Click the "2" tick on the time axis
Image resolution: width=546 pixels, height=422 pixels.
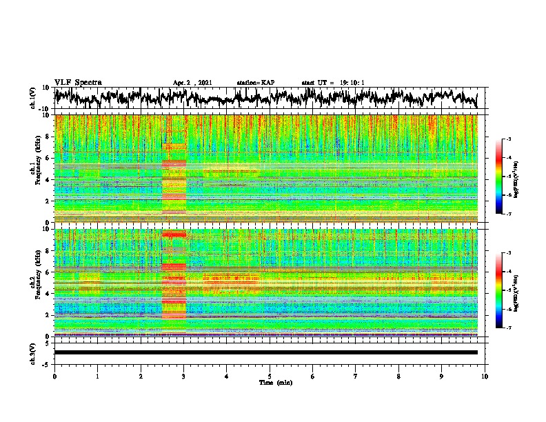(x=141, y=376)
